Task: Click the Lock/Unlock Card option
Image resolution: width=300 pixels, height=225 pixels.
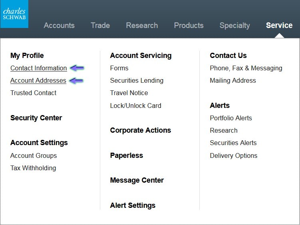Action: 135,106
